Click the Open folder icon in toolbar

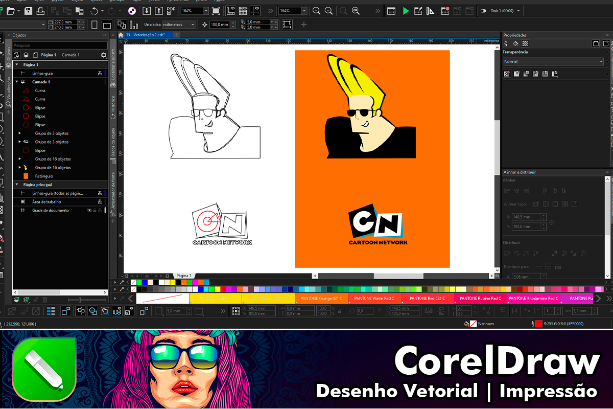11,11
